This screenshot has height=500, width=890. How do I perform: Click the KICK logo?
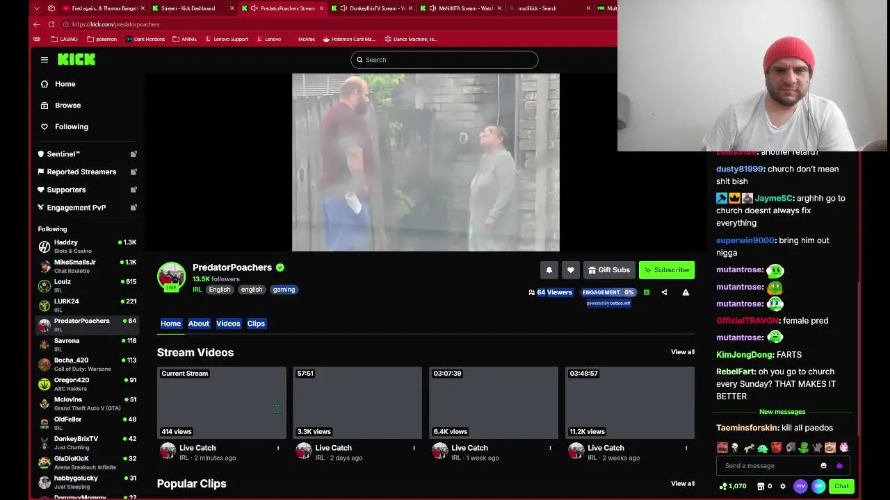click(x=76, y=60)
